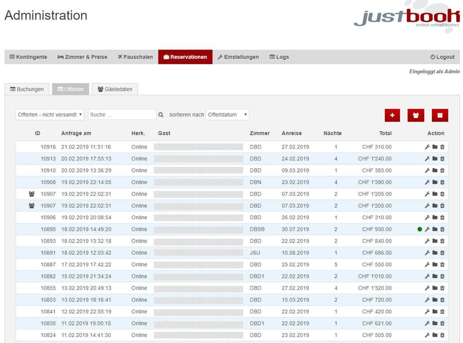Screen dimensions: 463x343
Task: Go to Zimmer & Preise menu
Action: point(83,57)
